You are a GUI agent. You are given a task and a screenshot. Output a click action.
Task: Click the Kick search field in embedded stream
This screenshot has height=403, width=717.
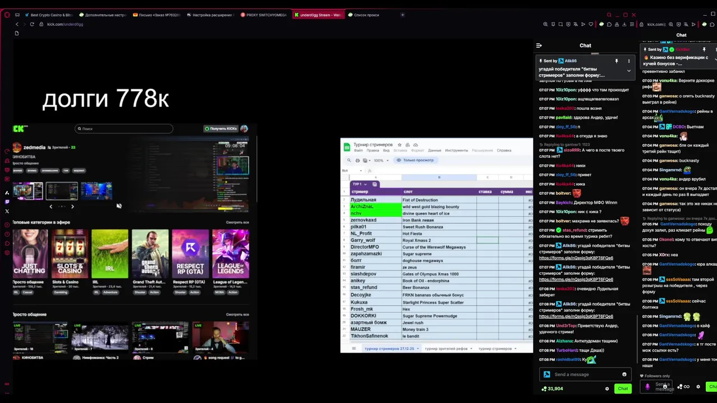(x=124, y=129)
